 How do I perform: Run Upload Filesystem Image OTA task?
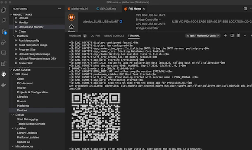(37, 58)
